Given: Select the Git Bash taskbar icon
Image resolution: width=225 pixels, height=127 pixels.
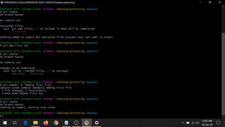Looking at the screenshot, I should (87, 123).
